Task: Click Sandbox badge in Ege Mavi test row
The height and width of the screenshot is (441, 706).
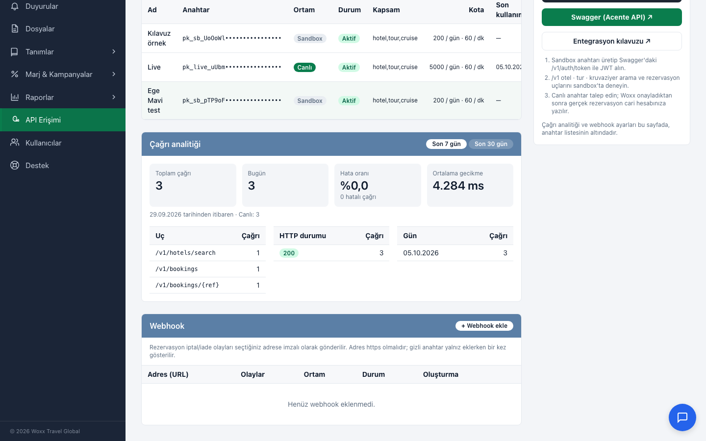Action: [x=310, y=101]
